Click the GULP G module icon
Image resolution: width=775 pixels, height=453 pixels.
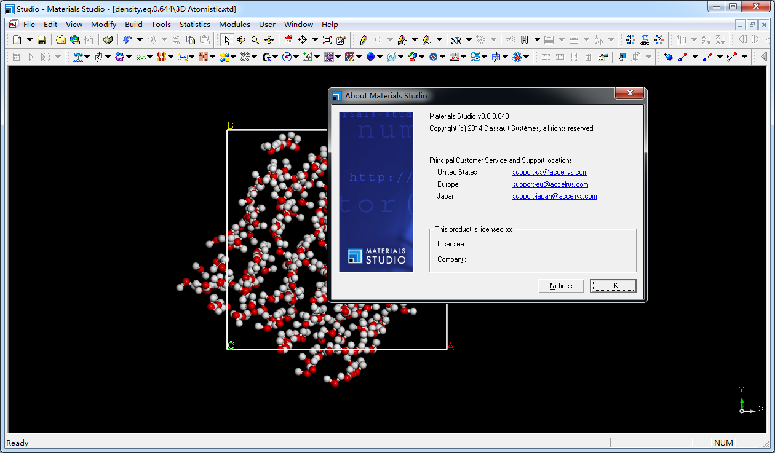266,57
